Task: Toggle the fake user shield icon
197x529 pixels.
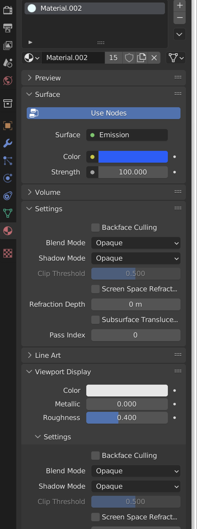Action: click(x=129, y=58)
